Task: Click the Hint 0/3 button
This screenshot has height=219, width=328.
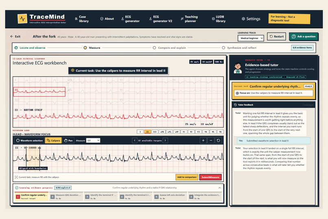Action: 308,86
